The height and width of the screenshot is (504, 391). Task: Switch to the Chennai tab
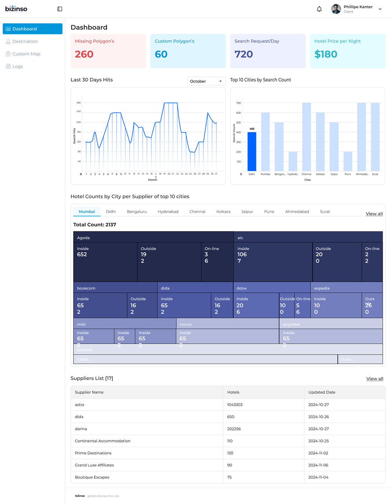(x=197, y=212)
